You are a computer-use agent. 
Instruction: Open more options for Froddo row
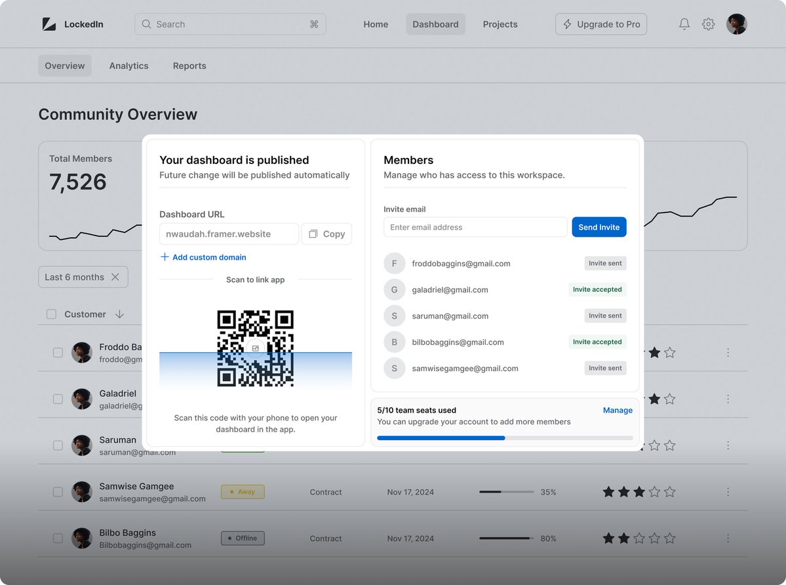point(728,352)
